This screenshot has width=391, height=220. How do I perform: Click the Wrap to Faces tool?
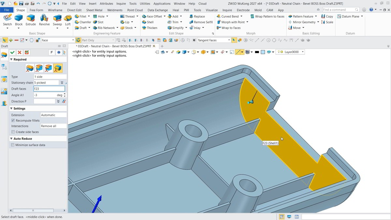(228, 28)
